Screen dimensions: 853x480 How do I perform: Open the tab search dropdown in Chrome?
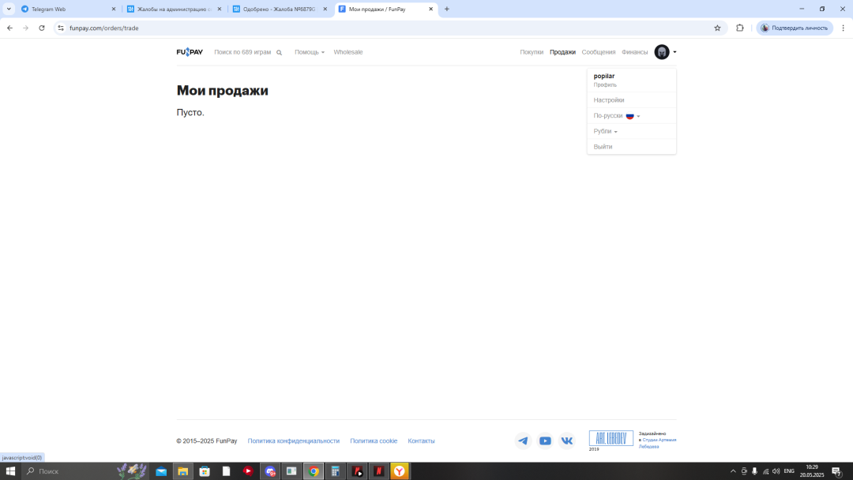point(9,9)
